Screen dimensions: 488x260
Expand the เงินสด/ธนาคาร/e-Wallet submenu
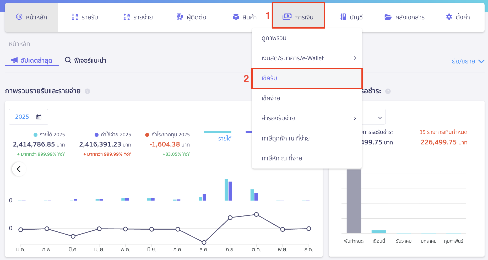355,58
